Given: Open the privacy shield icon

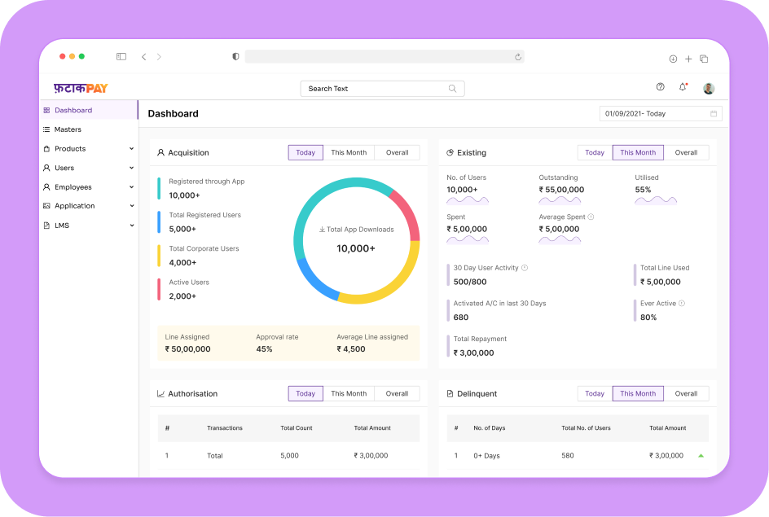Looking at the screenshot, I should [235, 57].
